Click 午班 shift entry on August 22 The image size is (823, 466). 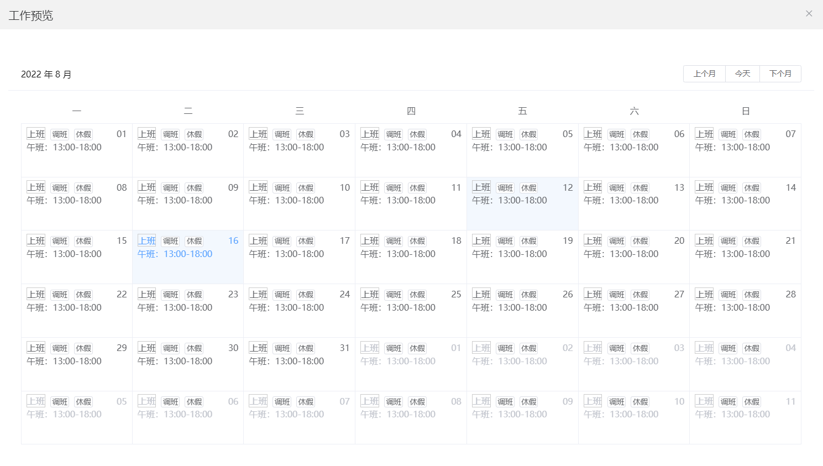click(64, 308)
